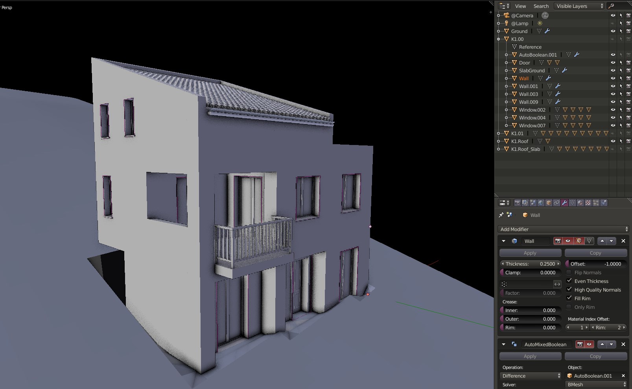Open the Visible Layers display dropdown
Viewport: 632px width, 389px height.
[579, 6]
